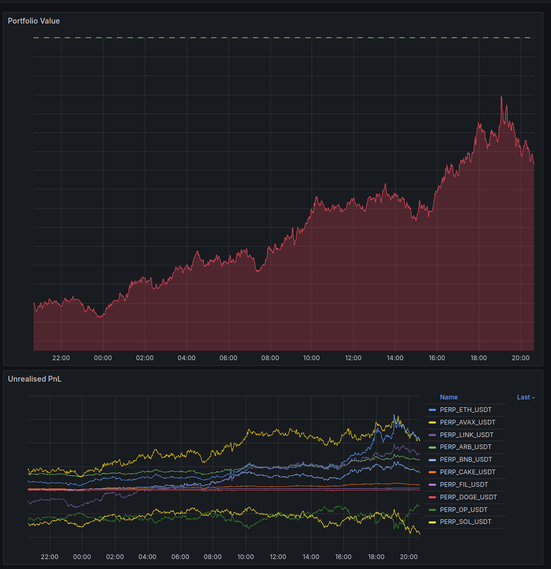Viewport: 551px width, 569px height.
Task: Isolate the PERP_OP_USDT series in legend
Action: pos(463,510)
